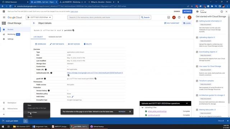Click Edit Metadata

click(x=57, y=44)
